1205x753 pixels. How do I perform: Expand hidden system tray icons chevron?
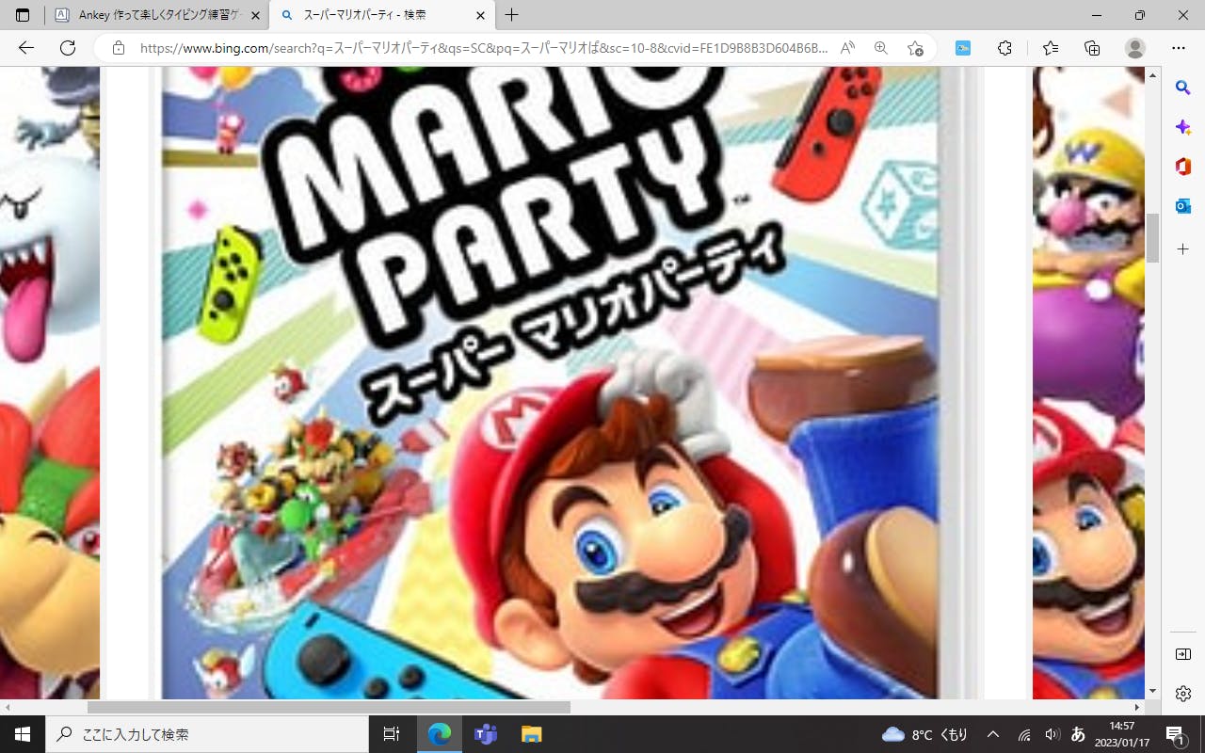(992, 734)
